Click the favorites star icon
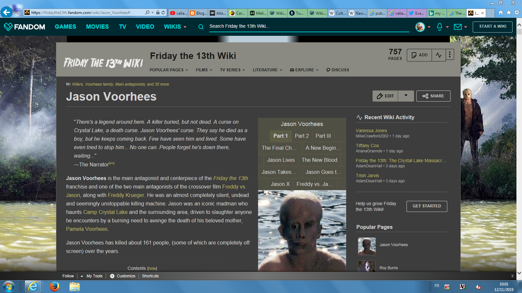Image resolution: width=522 pixels, height=293 pixels. [x=509, y=13]
